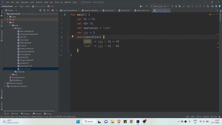The width and height of the screenshot is (222, 125).
Task: Collapse the main folder
Action: 10,25
